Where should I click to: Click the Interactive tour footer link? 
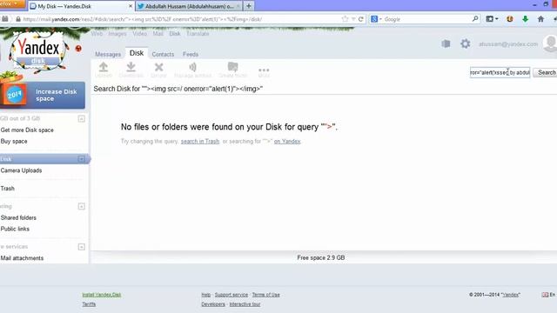(245, 304)
